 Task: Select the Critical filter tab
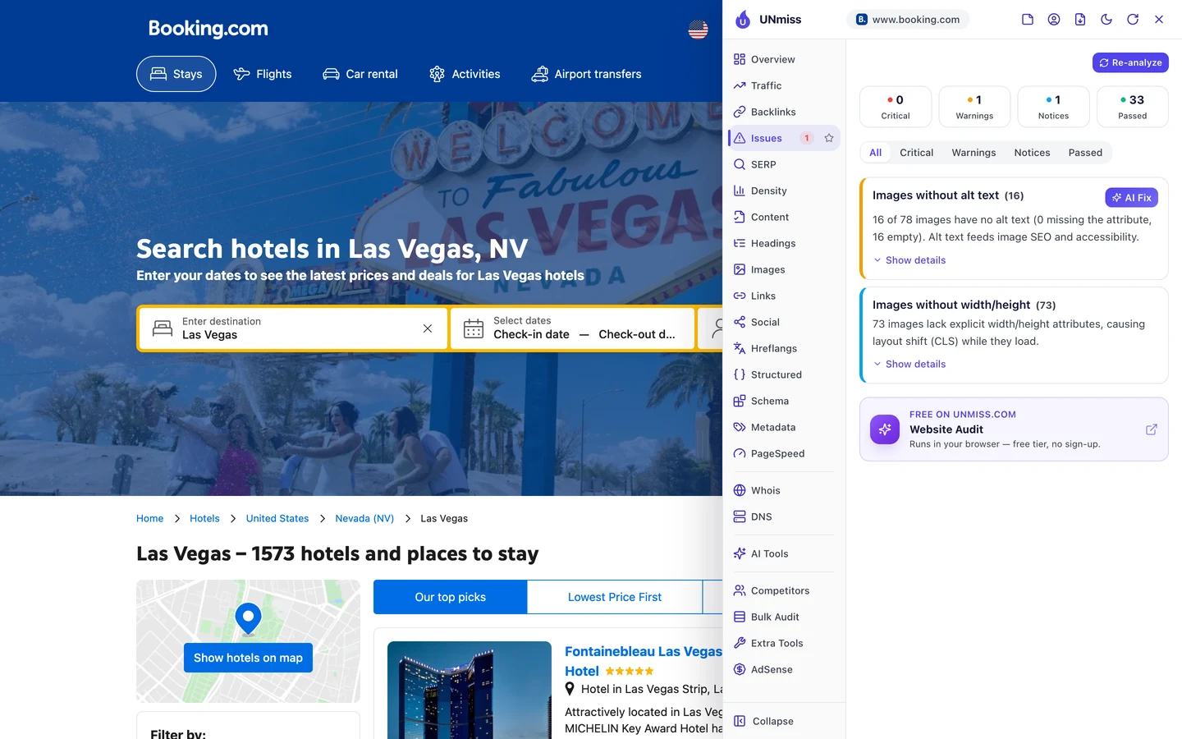[916, 153]
